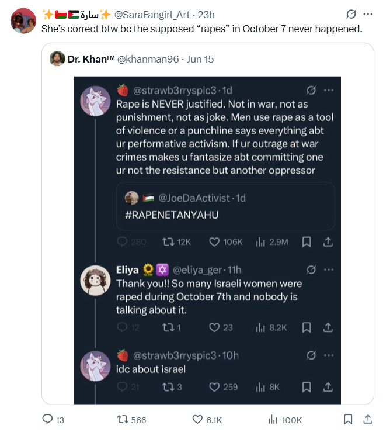383x432 pixels.
Task: Click the Grok circle-slash icon on main post
Action: [x=351, y=15]
